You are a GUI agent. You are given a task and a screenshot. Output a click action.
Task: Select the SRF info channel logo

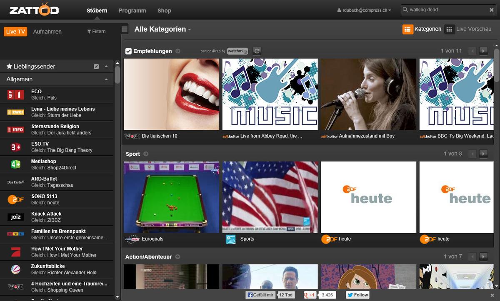point(16,130)
